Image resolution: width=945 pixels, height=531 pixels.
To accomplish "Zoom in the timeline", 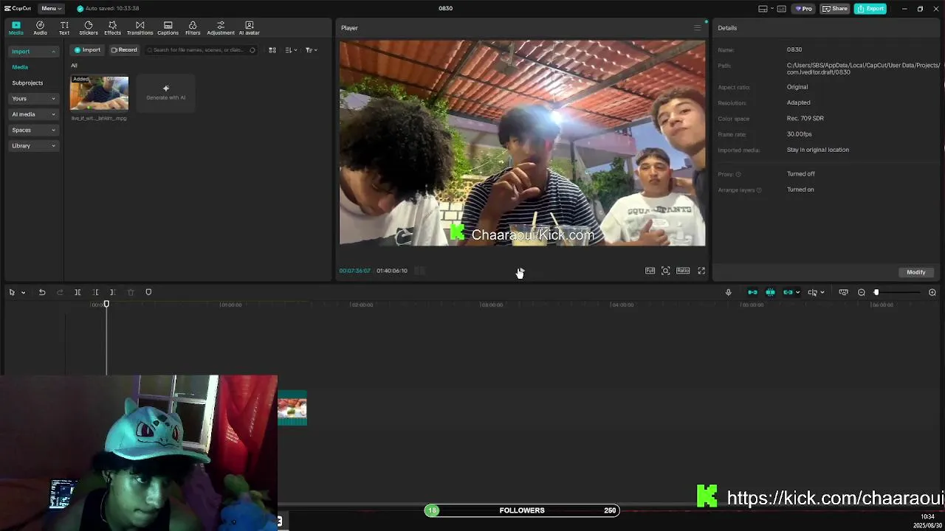I will 932,293.
